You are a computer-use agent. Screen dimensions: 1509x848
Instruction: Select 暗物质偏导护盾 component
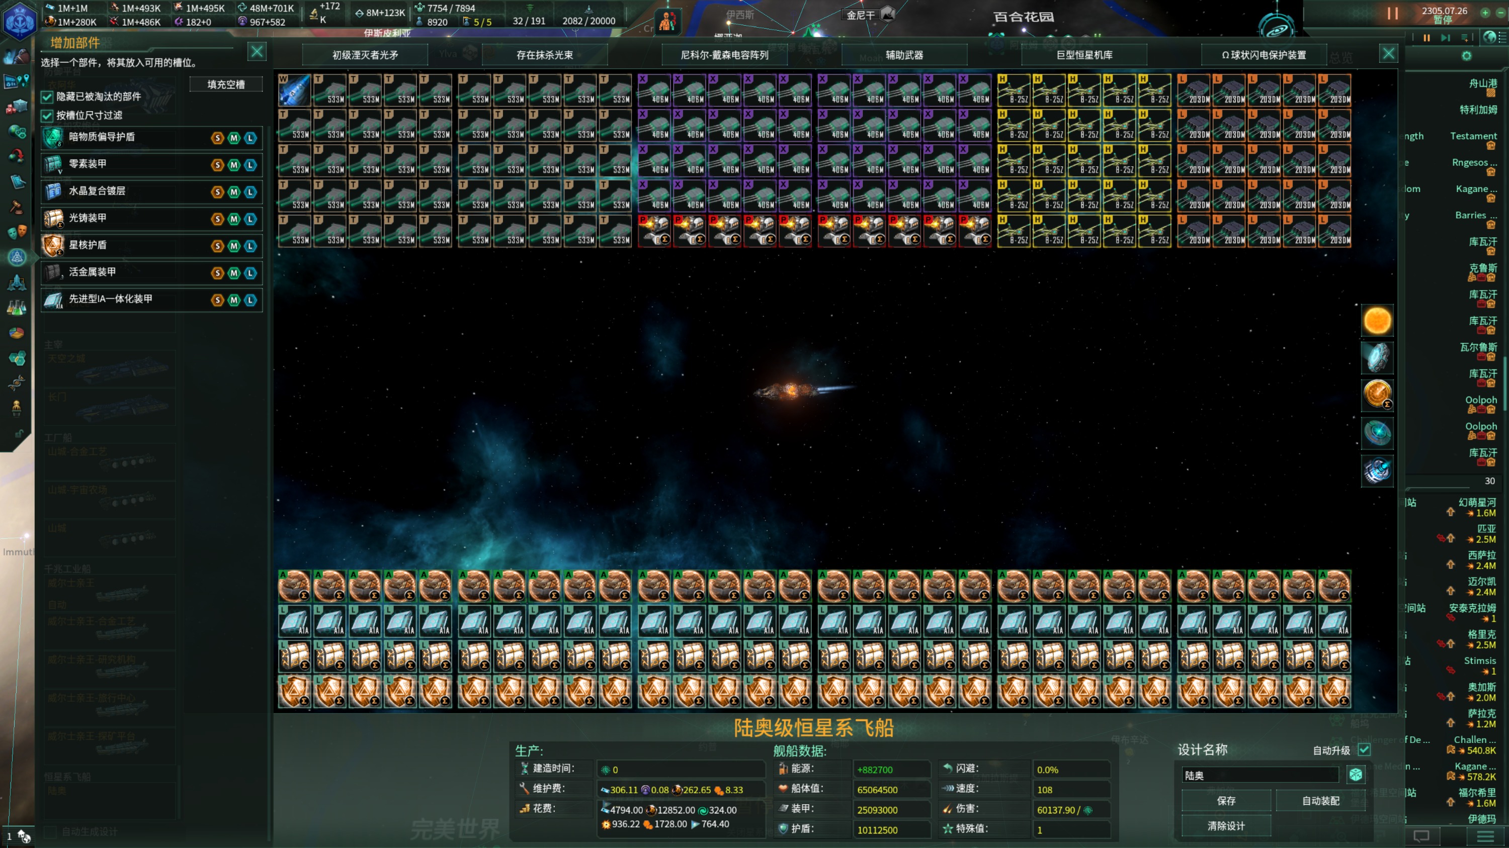coord(151,138)
